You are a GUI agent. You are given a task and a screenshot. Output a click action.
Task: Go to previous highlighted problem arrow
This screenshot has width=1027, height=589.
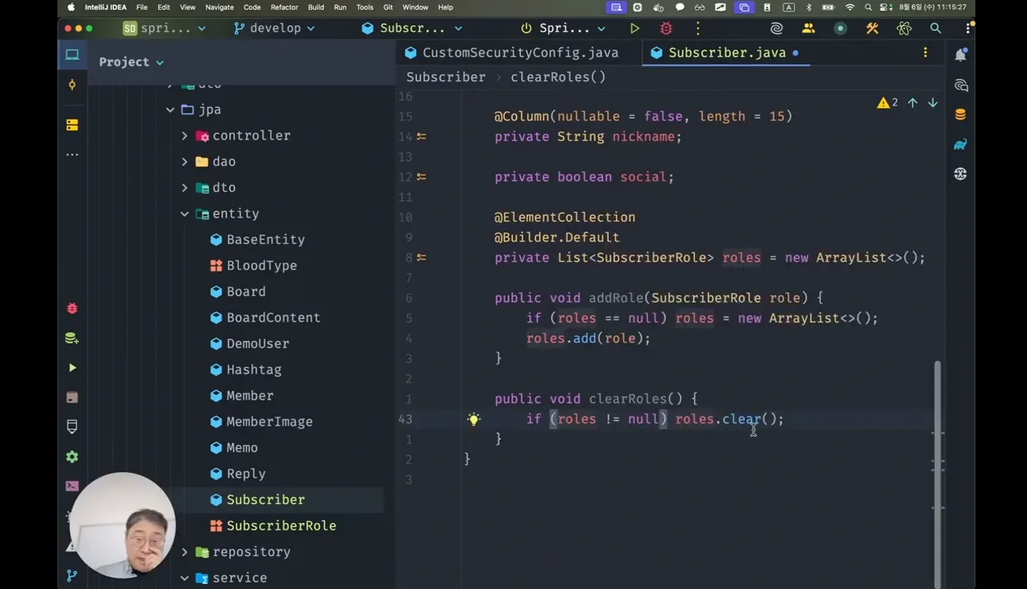pyautogui.click(x=913, y=103)
